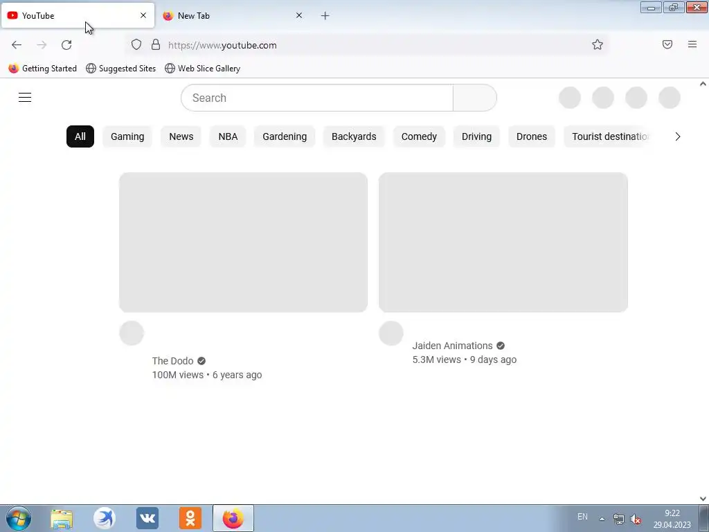Open The Dodo video thumbnail

click(243, 242)
